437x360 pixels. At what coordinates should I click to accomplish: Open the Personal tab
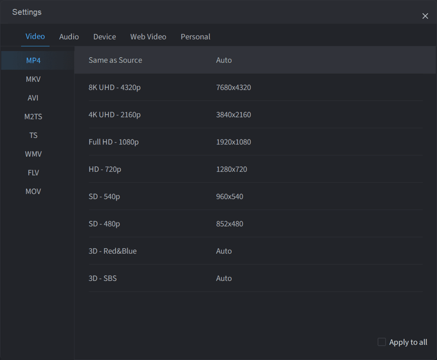196,37
